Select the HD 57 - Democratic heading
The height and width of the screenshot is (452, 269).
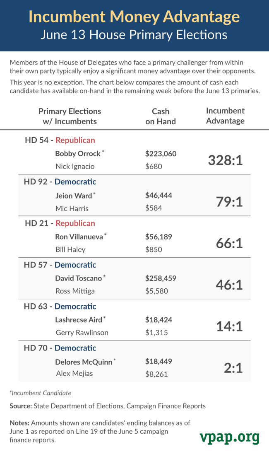click(60, 265)
